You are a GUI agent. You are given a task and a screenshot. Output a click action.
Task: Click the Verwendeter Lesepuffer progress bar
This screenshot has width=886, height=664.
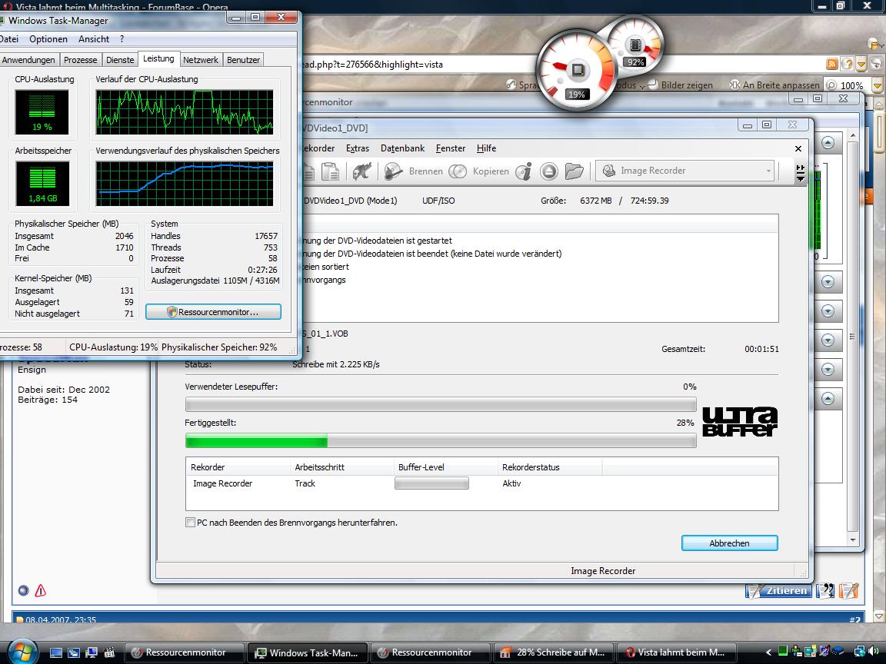(x=441, y=404)
